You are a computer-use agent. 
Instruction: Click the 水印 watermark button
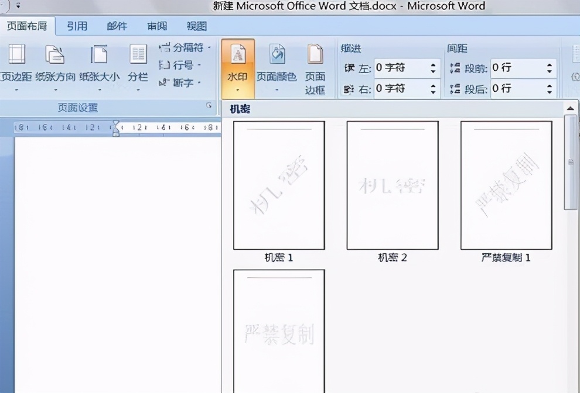click(238, 68)
